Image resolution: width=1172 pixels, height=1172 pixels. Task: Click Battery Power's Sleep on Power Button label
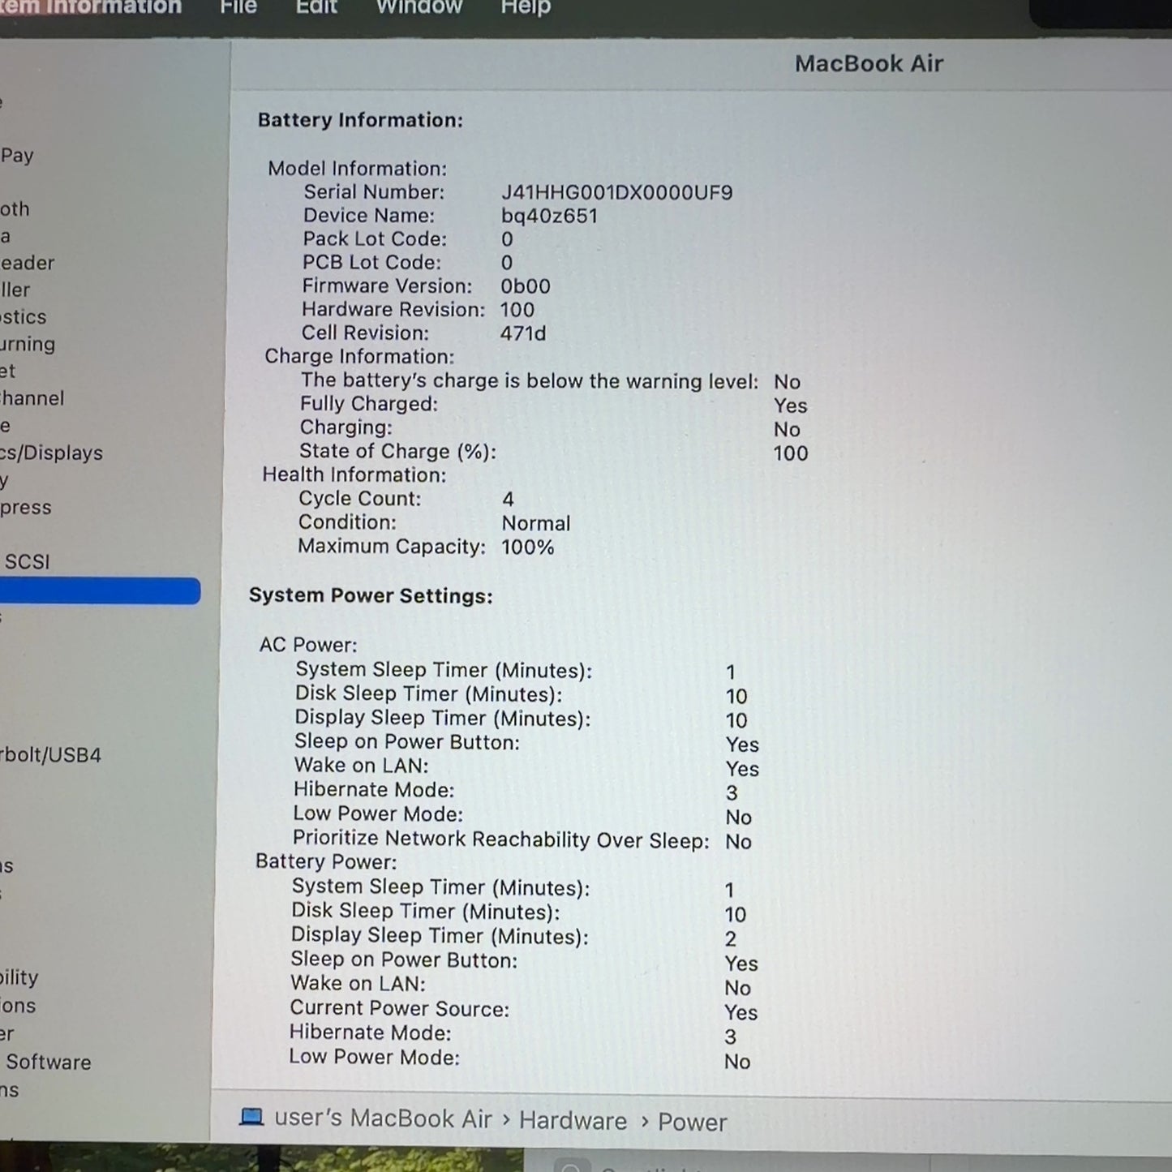point(404,959)
